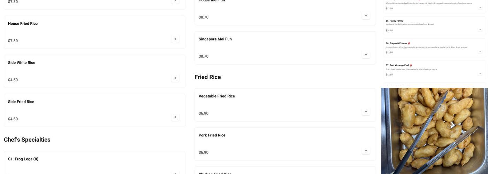The width and height of the screenshot is (488, 174).
Task: Click spicy flame icon beside Beef Worange Peel
Action: [411, 65]
